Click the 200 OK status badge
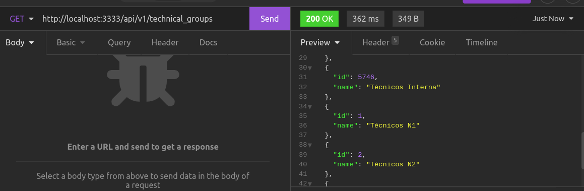Viewport: 584px width, 191px height. 319,19
